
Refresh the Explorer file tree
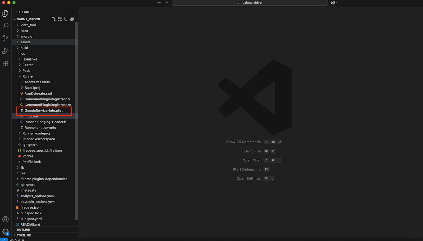66,19
